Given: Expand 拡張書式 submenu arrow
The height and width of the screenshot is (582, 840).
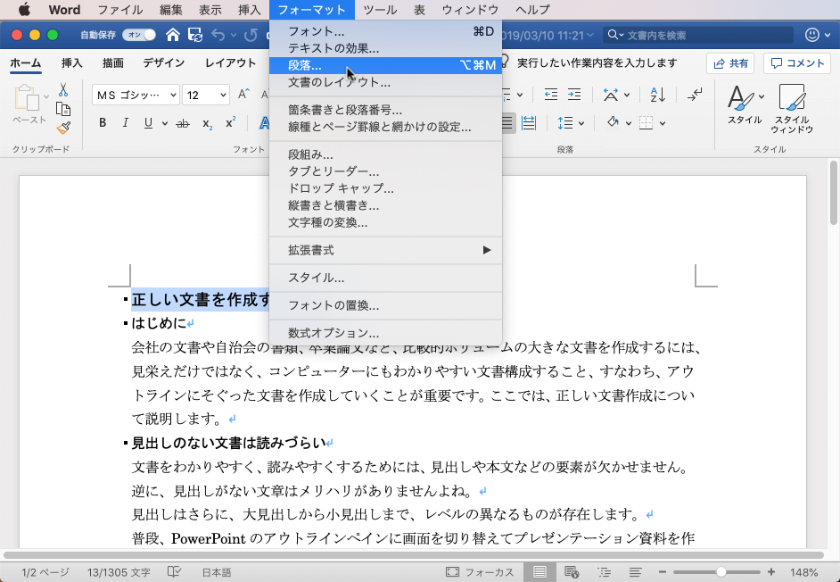Looking at the screenshot, I should click(486, 250).
